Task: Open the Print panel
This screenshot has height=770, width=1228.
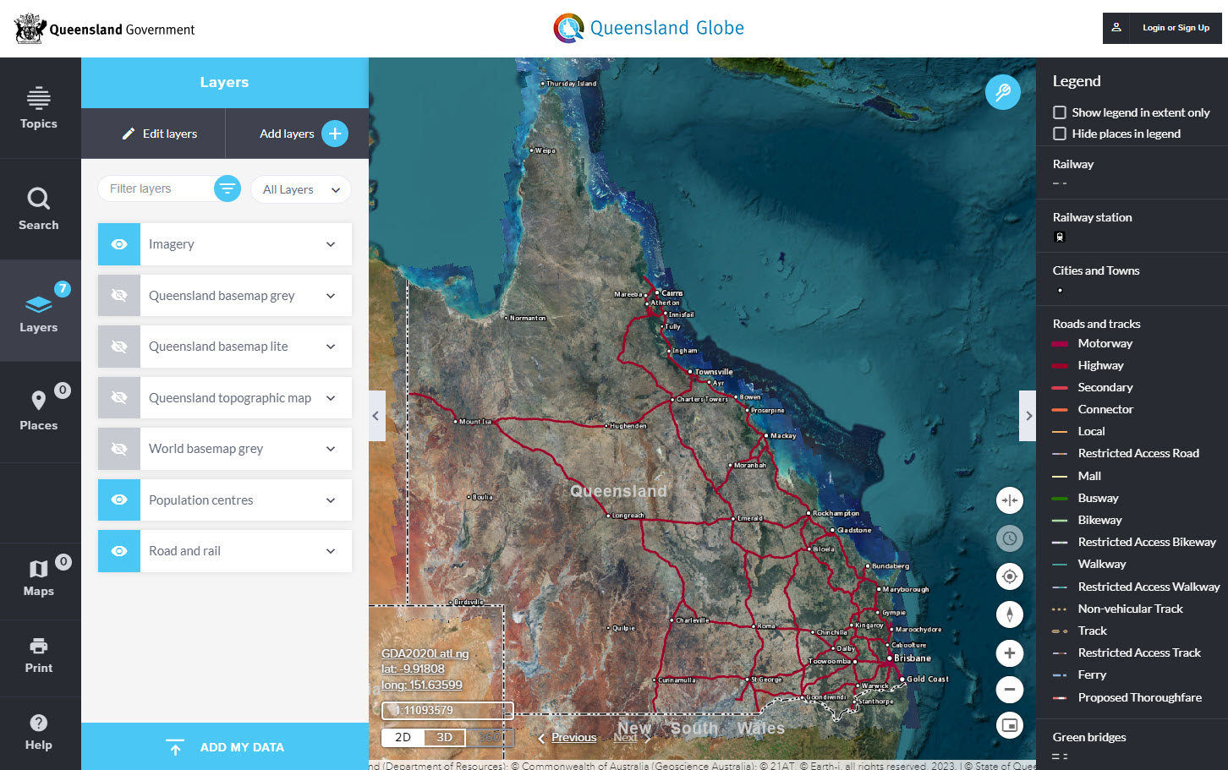Action: (39, 652)
